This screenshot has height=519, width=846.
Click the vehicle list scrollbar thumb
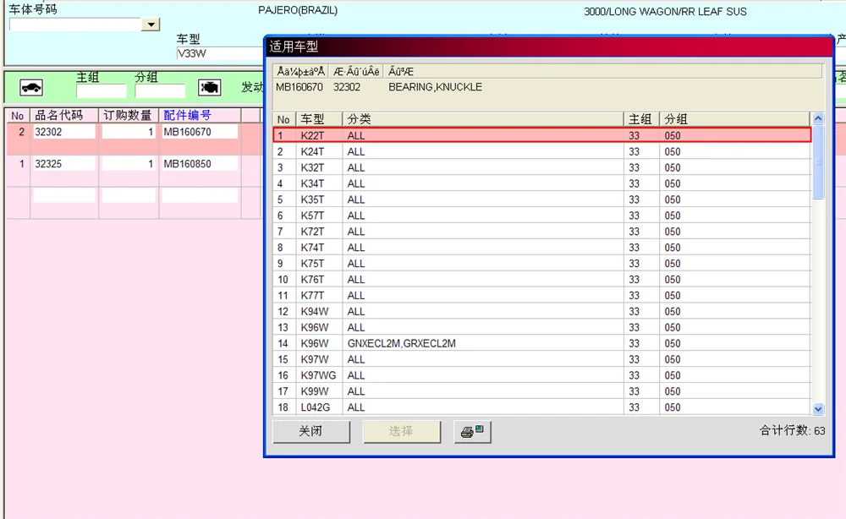pos(818,161)
